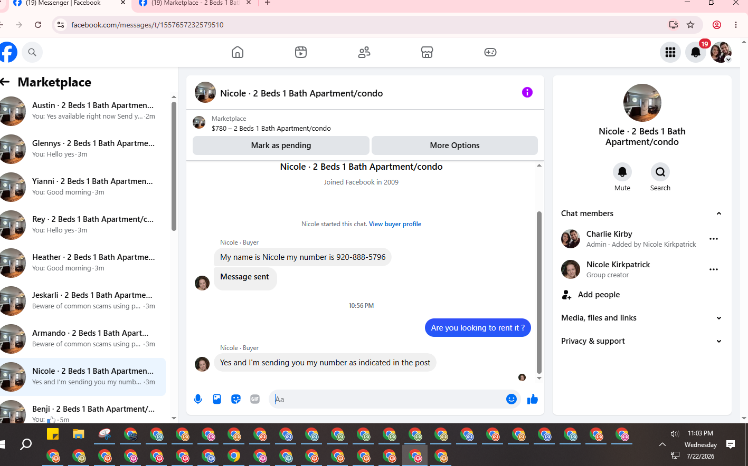Open a new browser tab

[268, 3]
